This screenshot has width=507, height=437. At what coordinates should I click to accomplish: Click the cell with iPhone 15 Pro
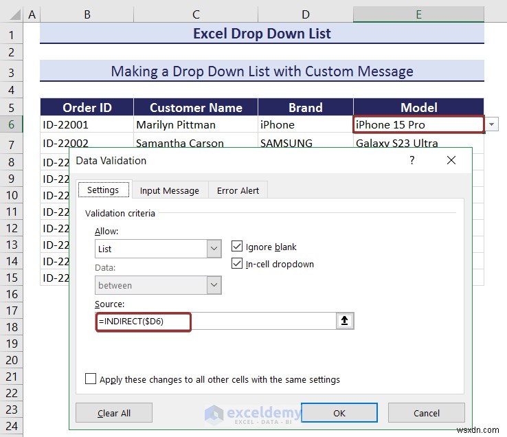click(418, 124)
